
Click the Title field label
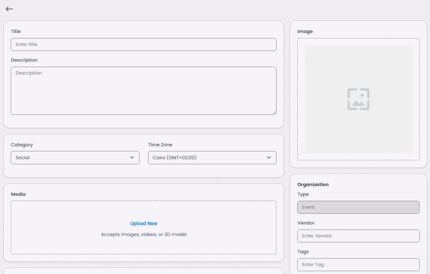tap(16, 32)
